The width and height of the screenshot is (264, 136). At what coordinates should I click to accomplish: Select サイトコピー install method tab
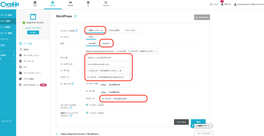point(130,31)
